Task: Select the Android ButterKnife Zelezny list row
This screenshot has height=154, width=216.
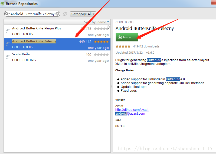Action: click(57, 44)
